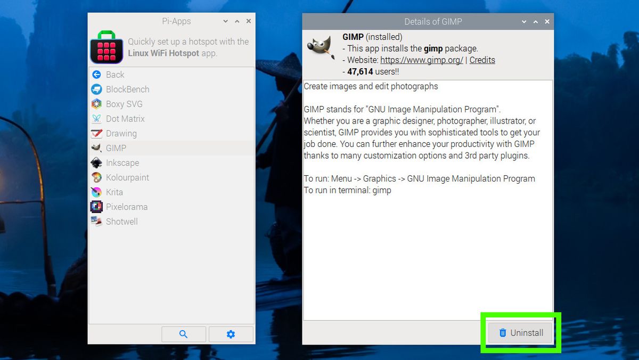Open Pi-Apps settings via the gear icon
This screenshot has width=639, height=360.
coord(231,334)
